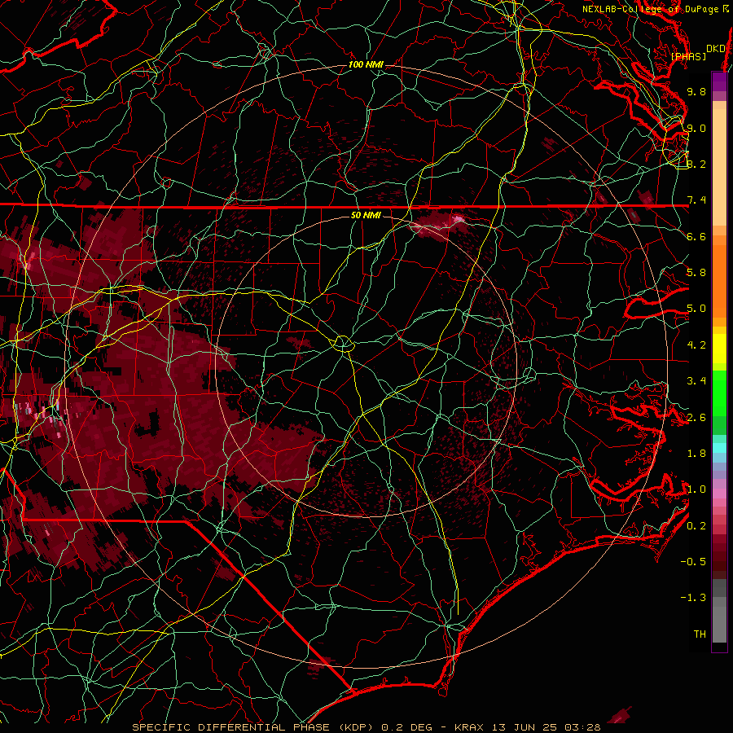Click the pink high-KDP cell near 50 NMI label

(x=457, y=218)
